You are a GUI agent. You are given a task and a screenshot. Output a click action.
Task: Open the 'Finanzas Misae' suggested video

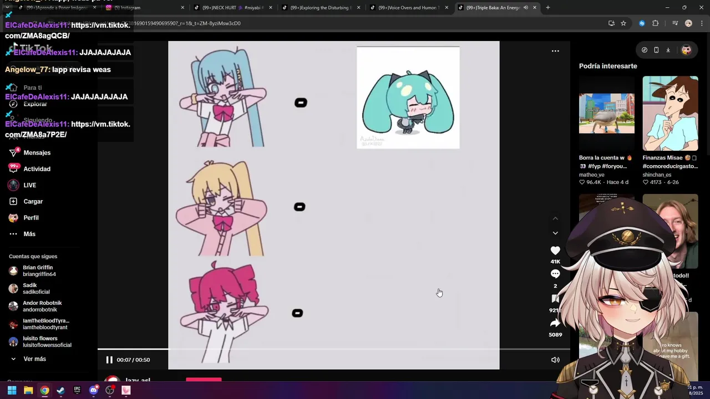pyautogui.click(x=670, y=114)
